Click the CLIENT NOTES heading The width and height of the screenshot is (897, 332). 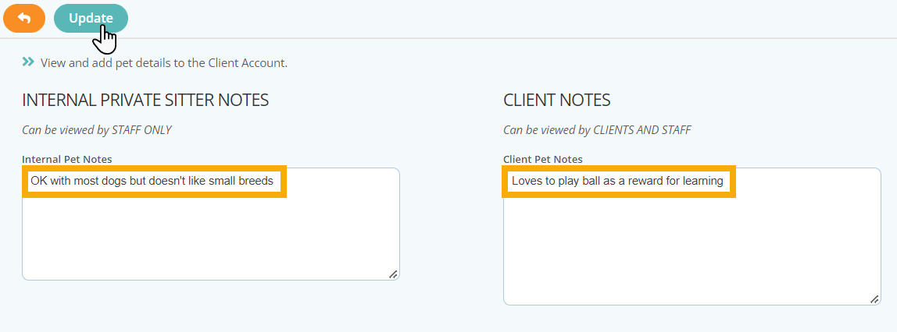[x=556, y=101]
